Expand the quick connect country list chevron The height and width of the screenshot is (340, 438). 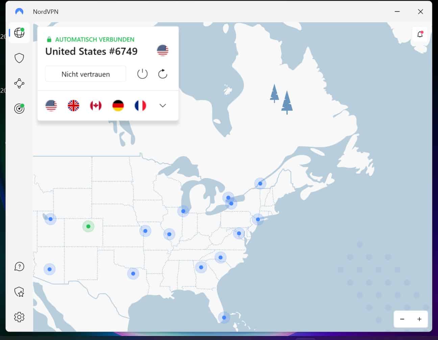163,106
